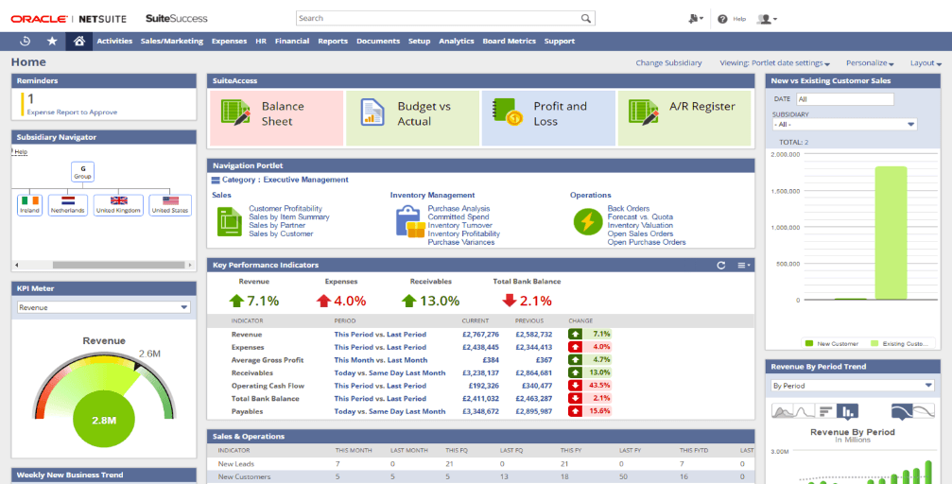The width and height of the screenshot is (952, 484).
Task: Toggle New Customer legend series
Action: (831, 343)
